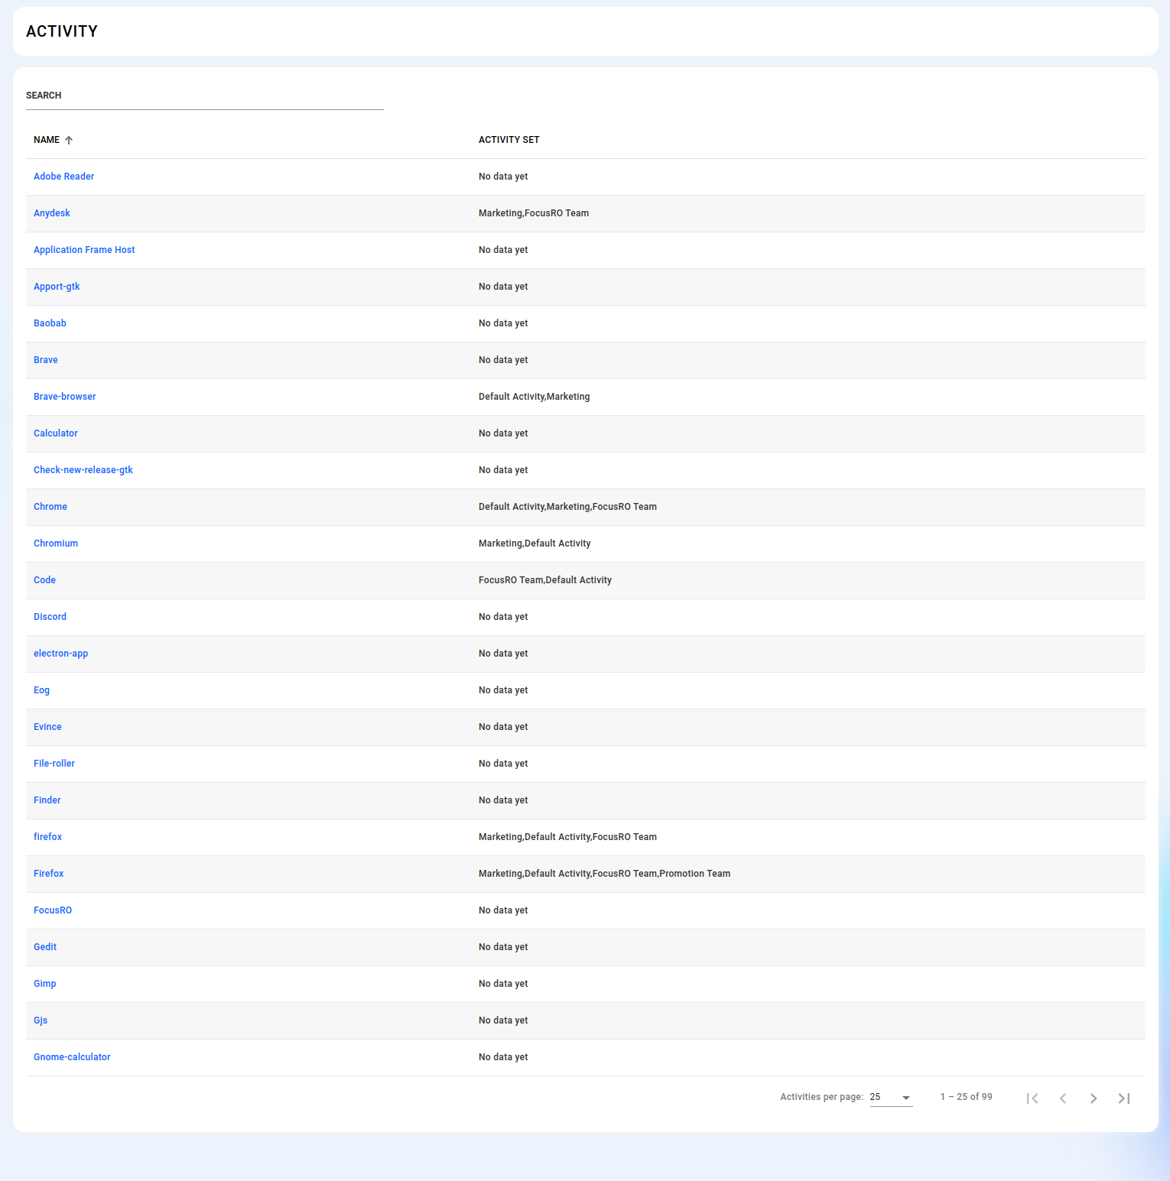Screen dimensions: 1170x1181
Task: Go to the first page of activities
Action: point(1032,1098)
